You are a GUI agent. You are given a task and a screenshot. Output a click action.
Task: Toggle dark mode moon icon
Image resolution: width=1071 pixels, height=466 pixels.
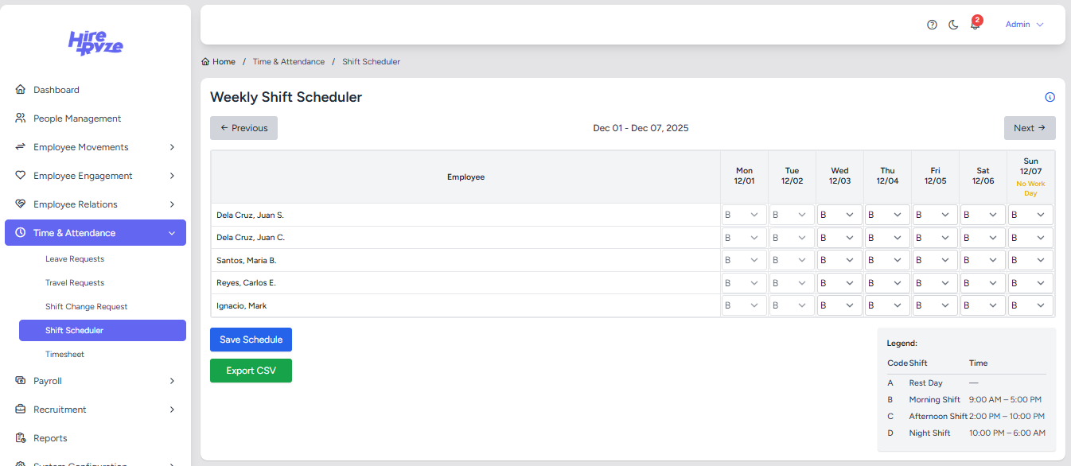[953, 25]
